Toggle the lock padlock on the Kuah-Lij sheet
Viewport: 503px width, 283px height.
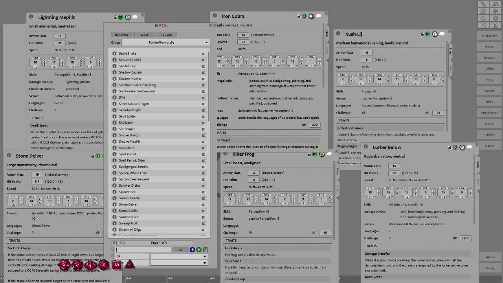(x=422, y=34)
